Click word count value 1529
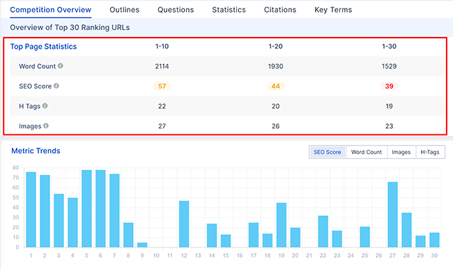This screenshot has height=269, width=453. (389, 66)
